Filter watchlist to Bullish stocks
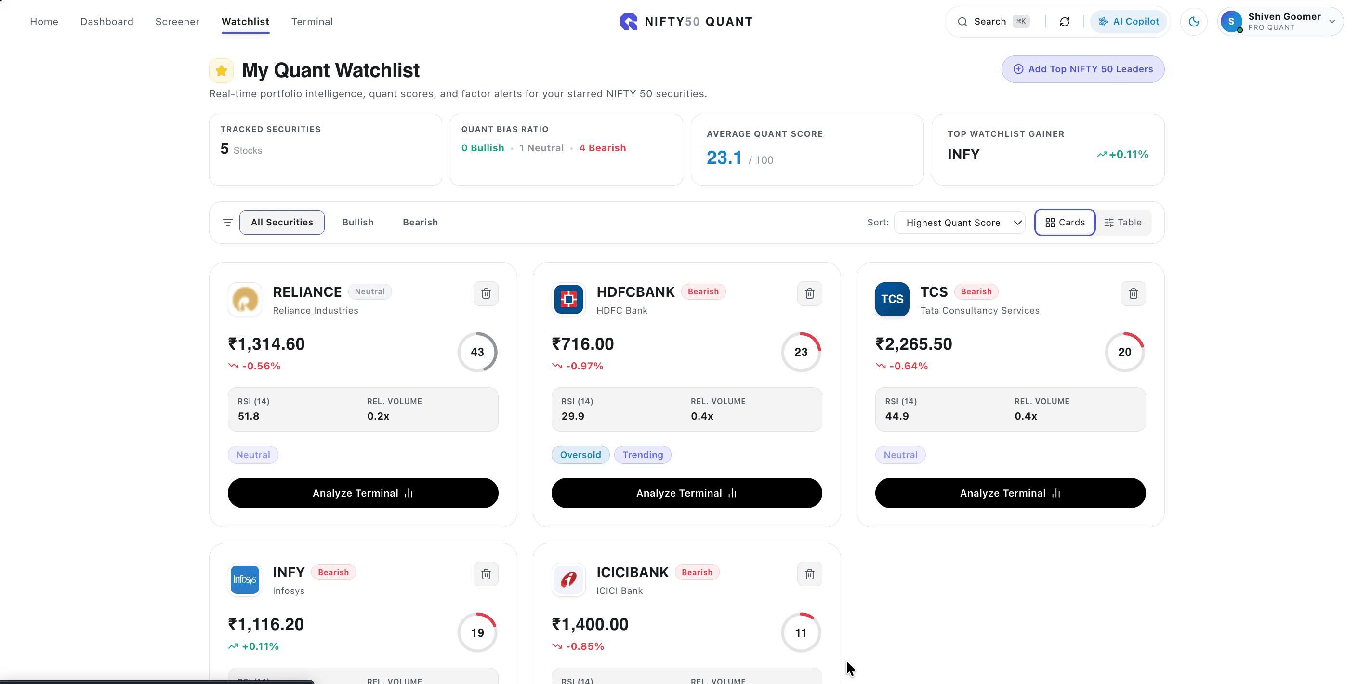The height and width of the screenshot is (684, 1371). click(357, 223)
